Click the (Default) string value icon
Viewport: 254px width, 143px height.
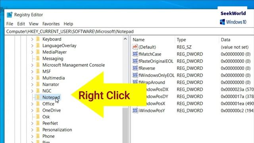point(135,47)
